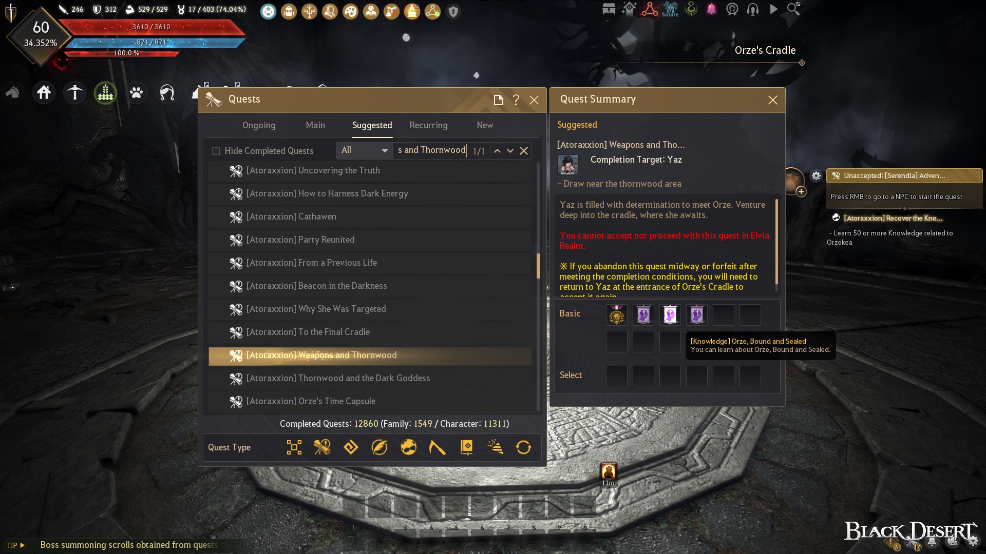Click the refresh quest type icon

click(523, 447)
